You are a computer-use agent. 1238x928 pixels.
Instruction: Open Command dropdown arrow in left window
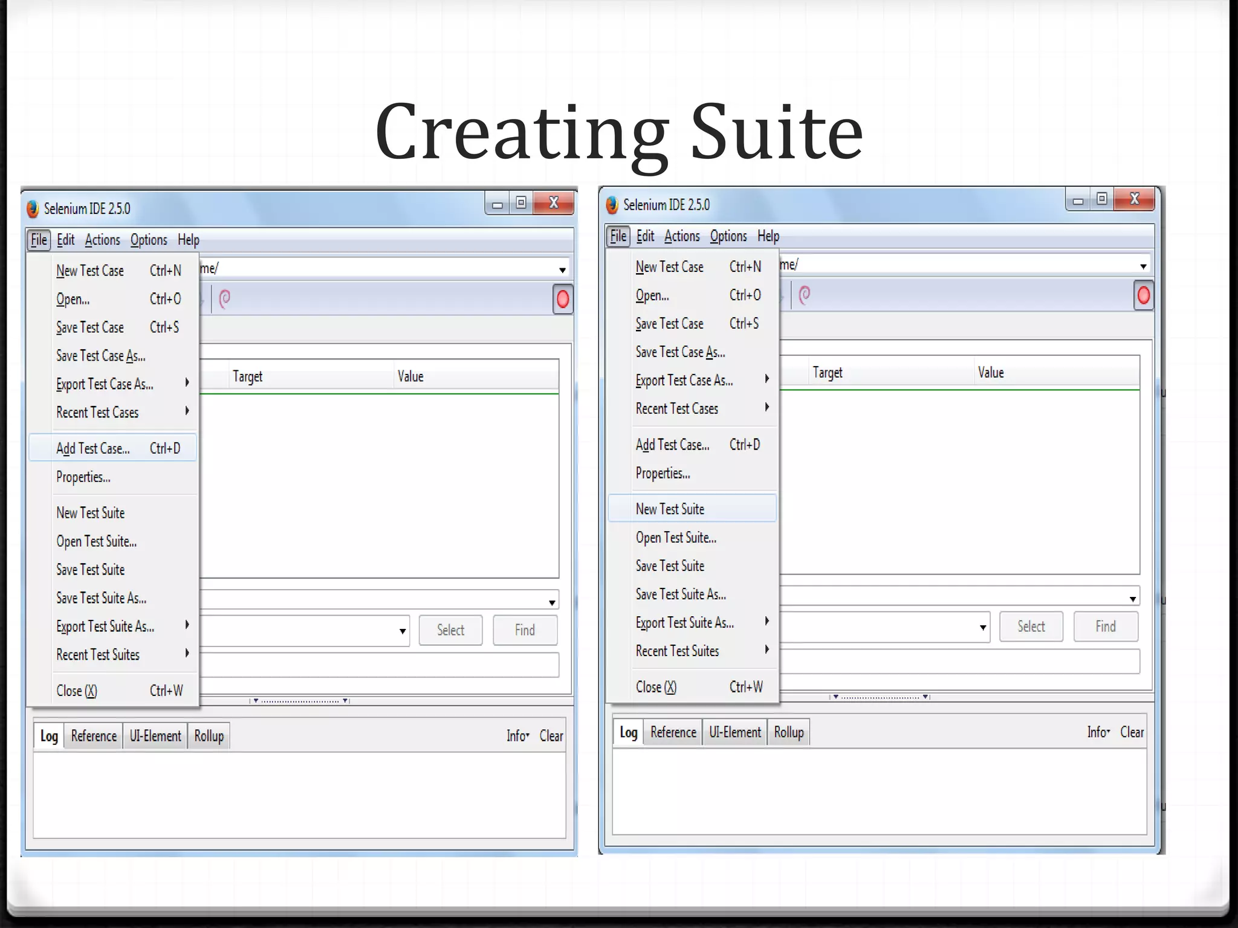click(x=552, y=602)
